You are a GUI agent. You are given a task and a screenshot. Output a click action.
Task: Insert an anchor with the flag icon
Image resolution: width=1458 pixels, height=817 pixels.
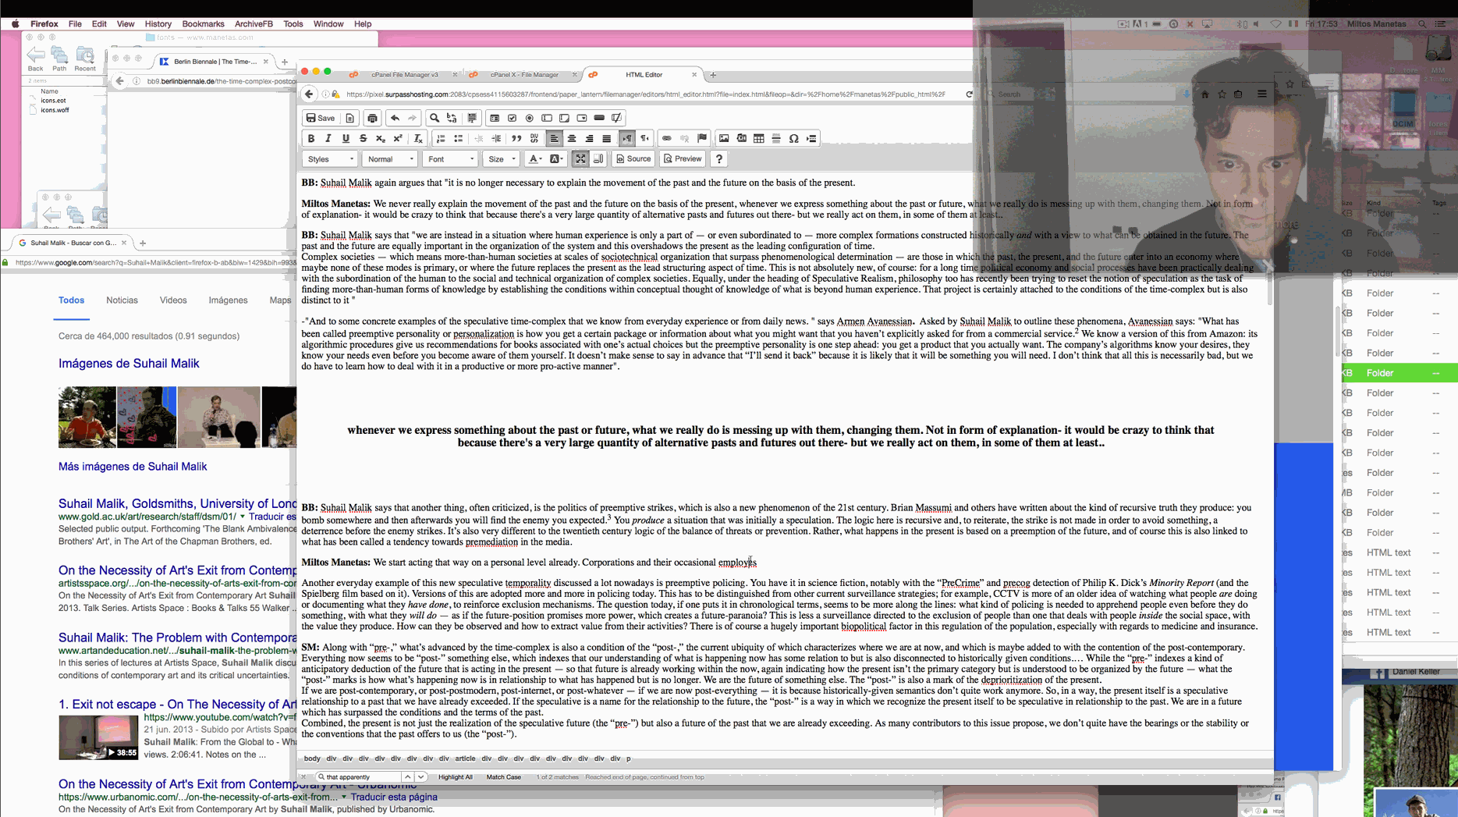tap(702, 138)
